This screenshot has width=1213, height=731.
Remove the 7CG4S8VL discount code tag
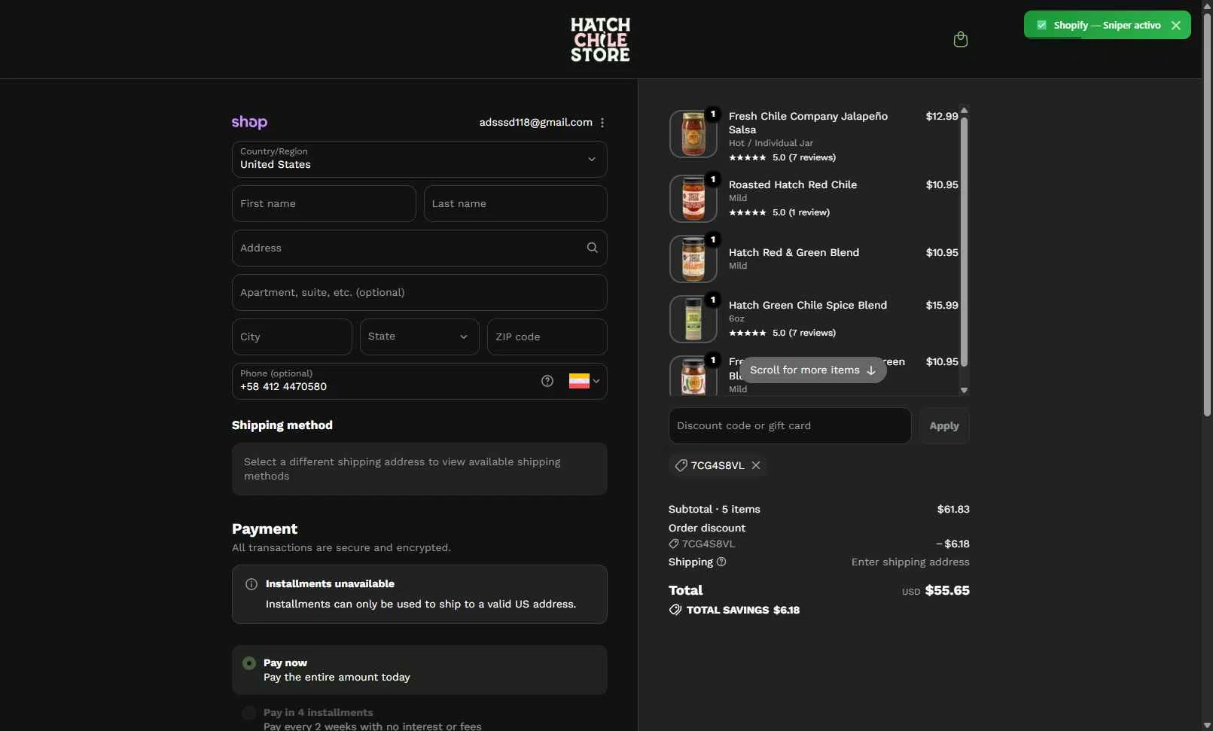pyautogui.click(x=756, y=465)
